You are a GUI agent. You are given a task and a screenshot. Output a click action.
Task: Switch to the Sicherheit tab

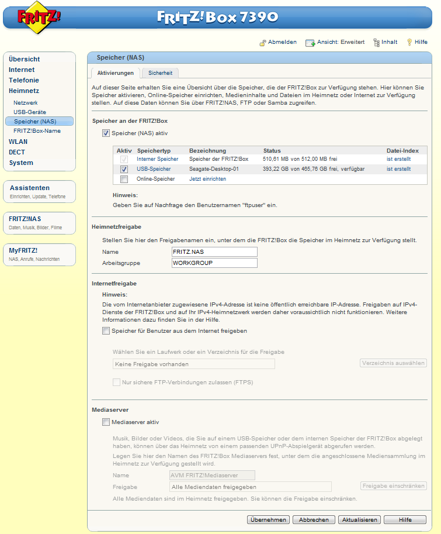click(160, 73)
